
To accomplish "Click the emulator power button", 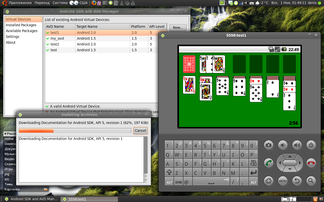I will 311,145.
